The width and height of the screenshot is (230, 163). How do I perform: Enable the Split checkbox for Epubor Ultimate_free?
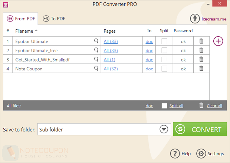coord(164,50)
